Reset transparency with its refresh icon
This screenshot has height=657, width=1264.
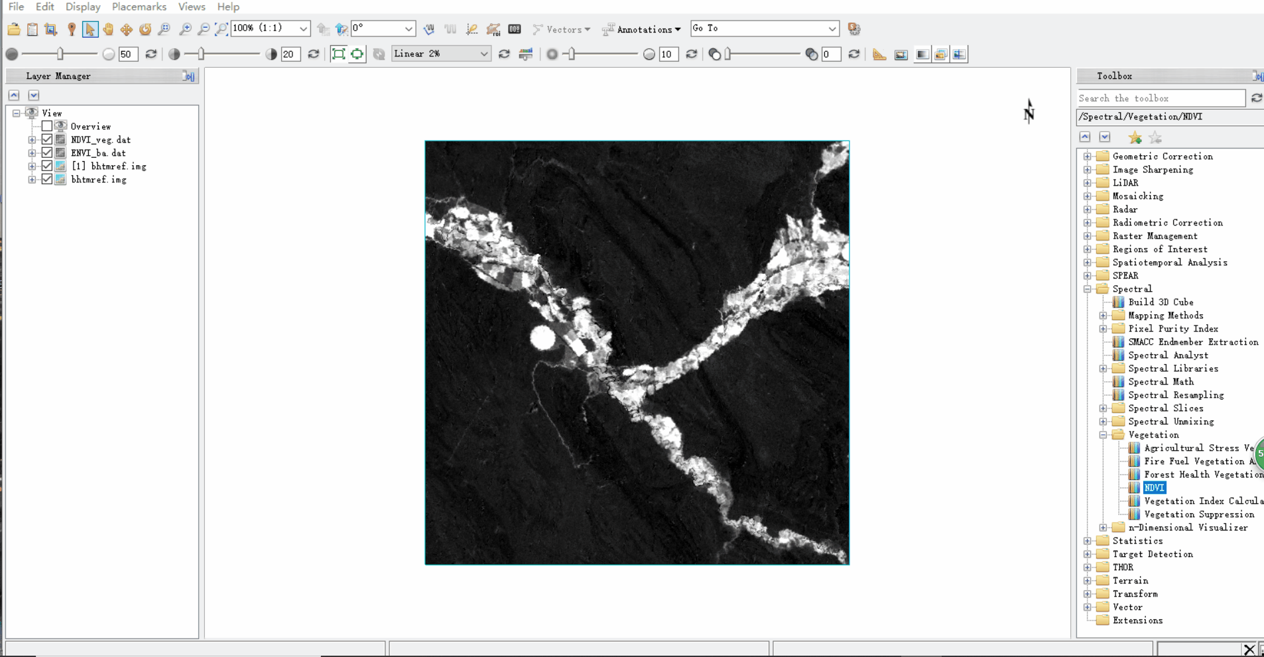(x=854, y=54)
